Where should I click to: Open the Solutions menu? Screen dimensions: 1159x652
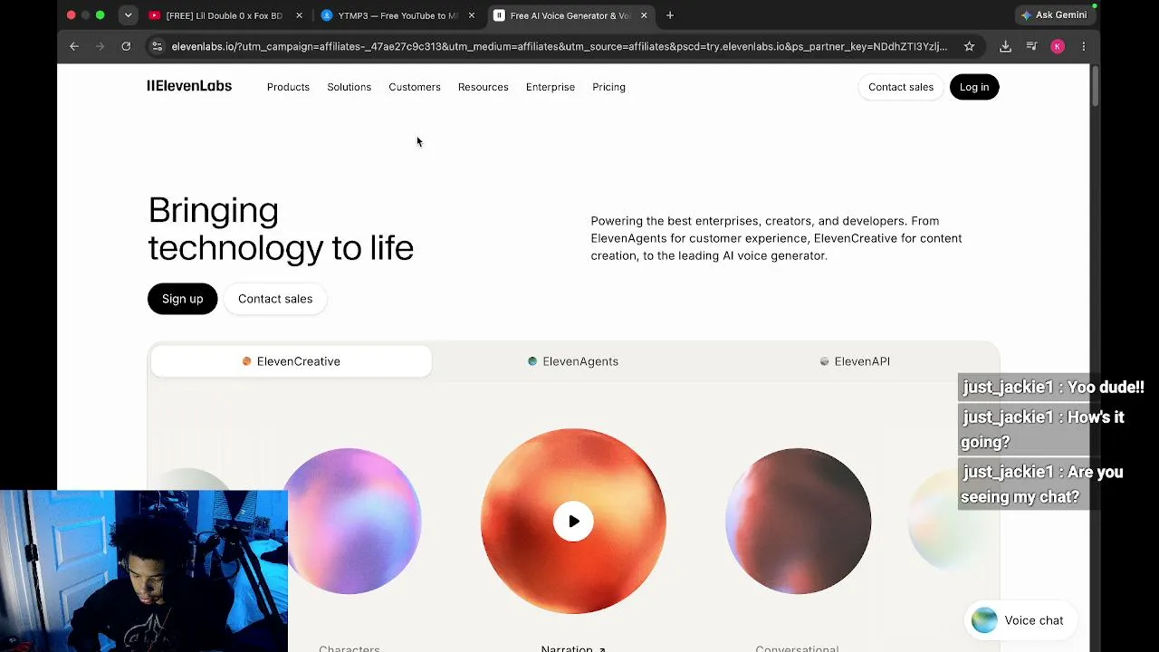(349, 87)
